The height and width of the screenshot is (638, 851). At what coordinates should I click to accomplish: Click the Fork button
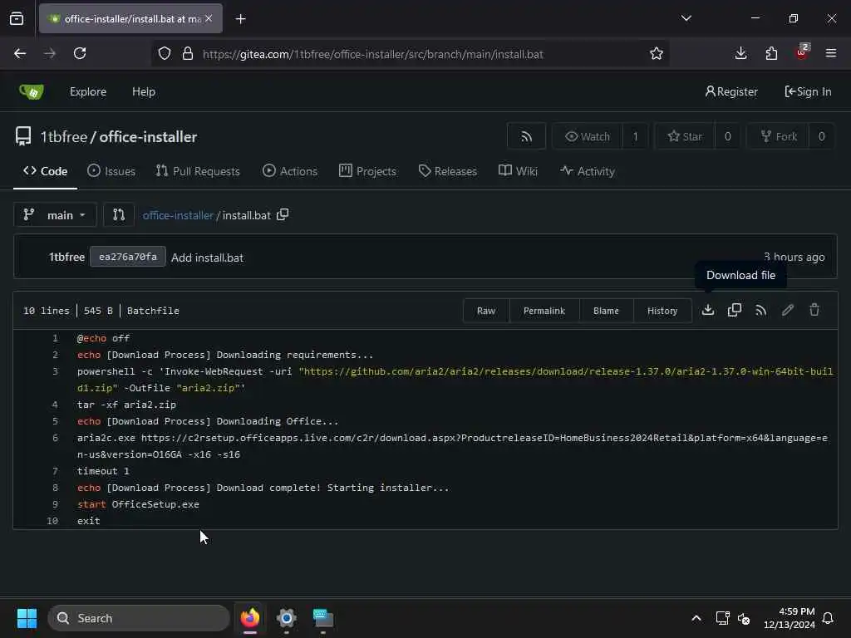[778, 136]
